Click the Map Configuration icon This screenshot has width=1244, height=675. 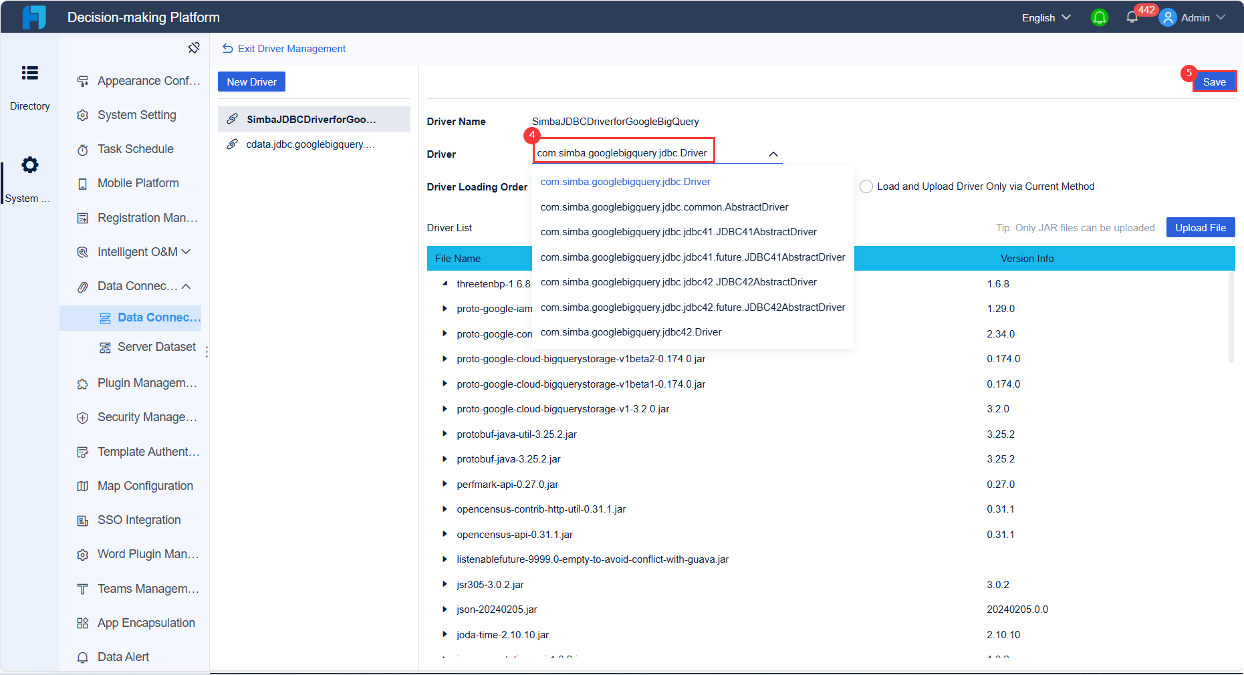[x=82, y=486]
